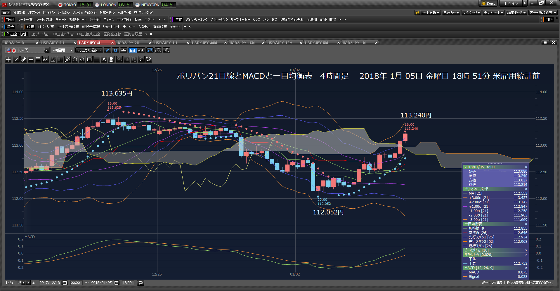Close the 2018/01/05 16:00 price info header
Image resolution: width=560 pixels, height=291 pixels.
point(526,167)
